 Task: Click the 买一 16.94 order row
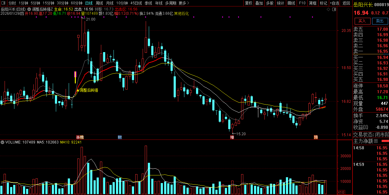(371, 58)
